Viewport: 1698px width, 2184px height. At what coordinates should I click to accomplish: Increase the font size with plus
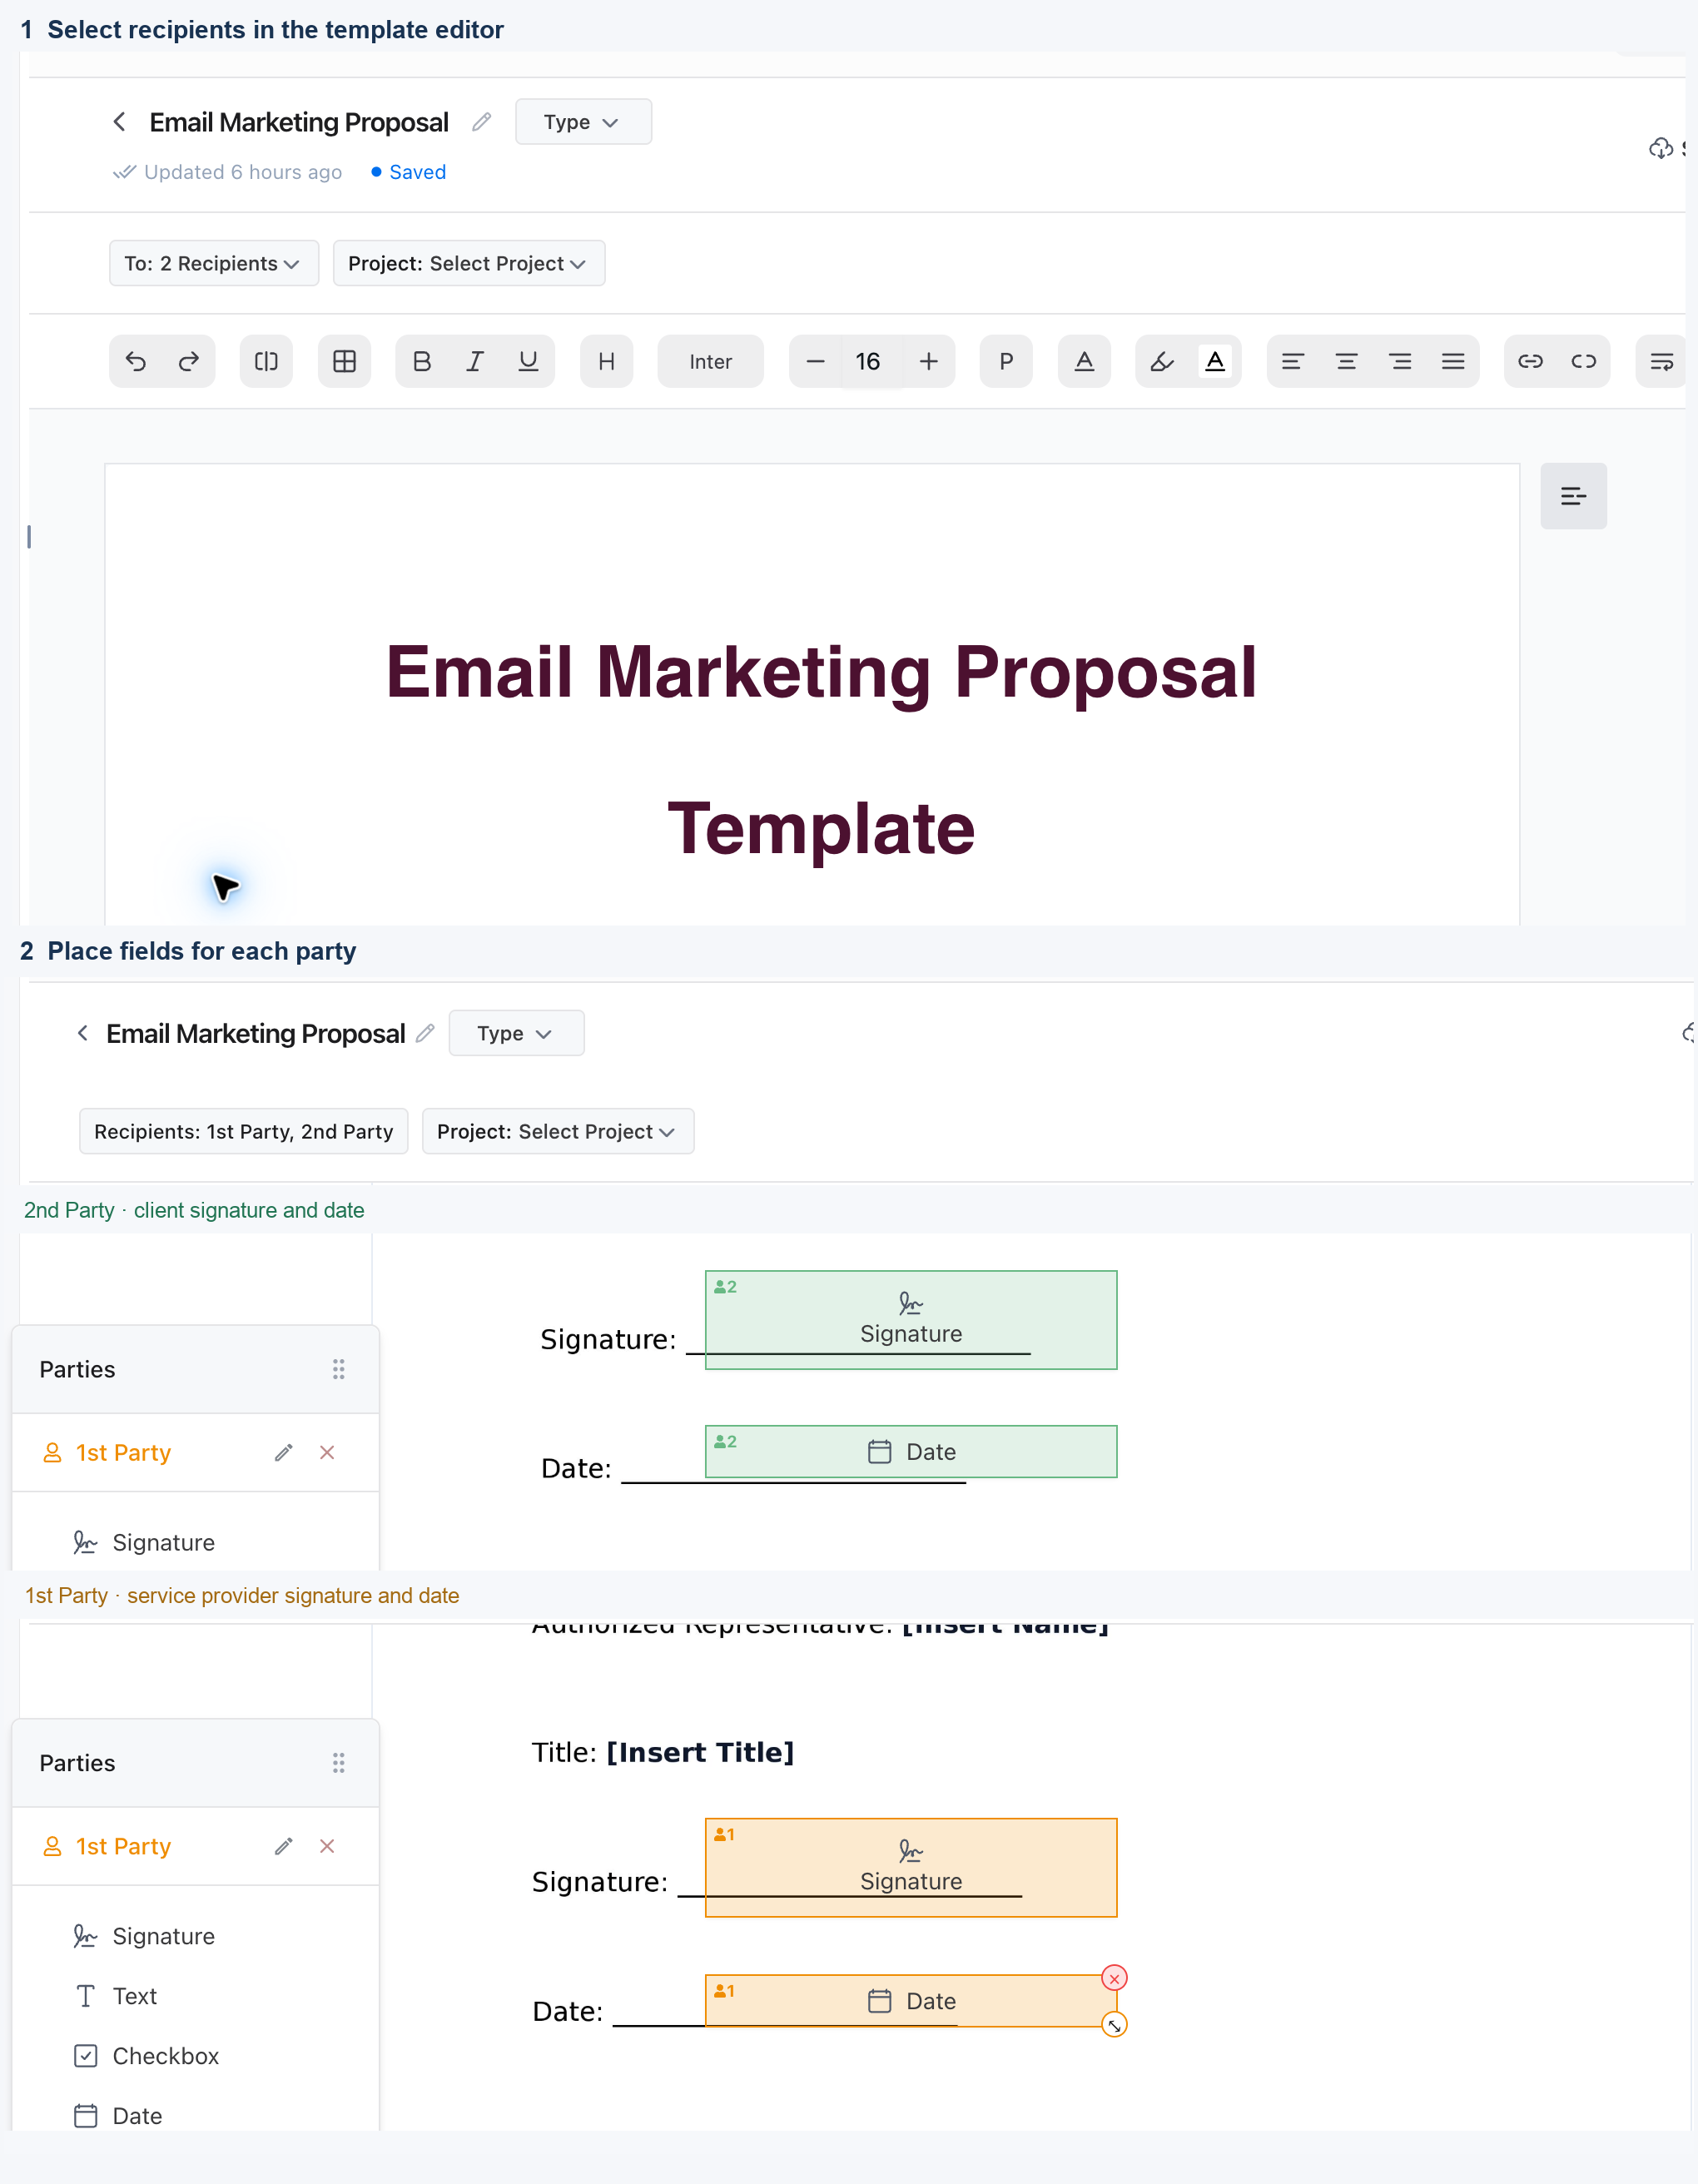click(928, 361)
